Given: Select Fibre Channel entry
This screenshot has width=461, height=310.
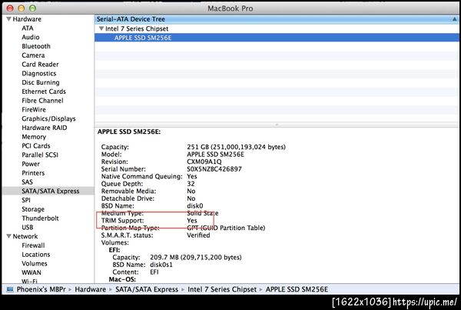Looking at the screenshot, I should coord(42,101).
